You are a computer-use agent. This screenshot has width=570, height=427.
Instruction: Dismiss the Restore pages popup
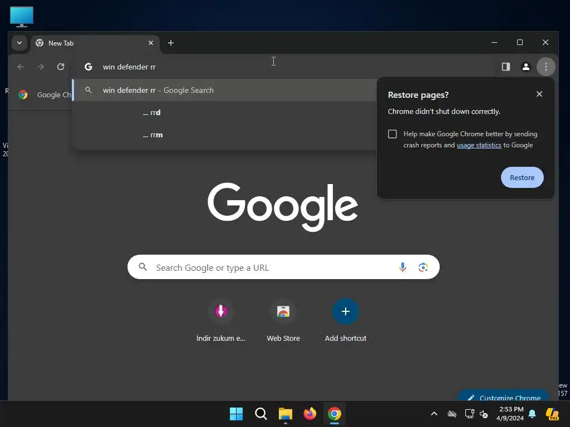[539, 95]
